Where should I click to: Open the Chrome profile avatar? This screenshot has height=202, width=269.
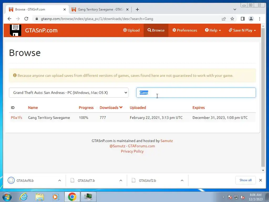pyautogui.click(x=251, y=19)
